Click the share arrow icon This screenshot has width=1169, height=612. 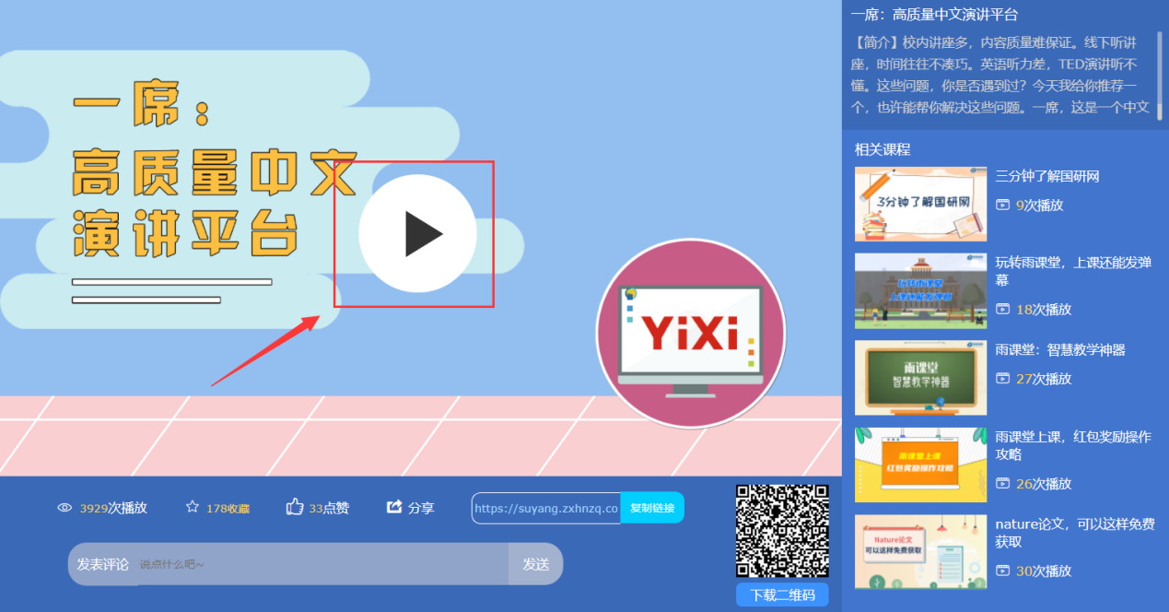click(394, 507)
